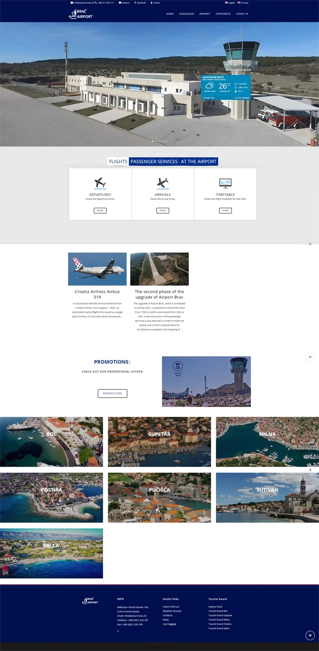Click the Brač Airport logo in header
The width and height of the screenshot is (319, 651).
click(x=81, y=14)
